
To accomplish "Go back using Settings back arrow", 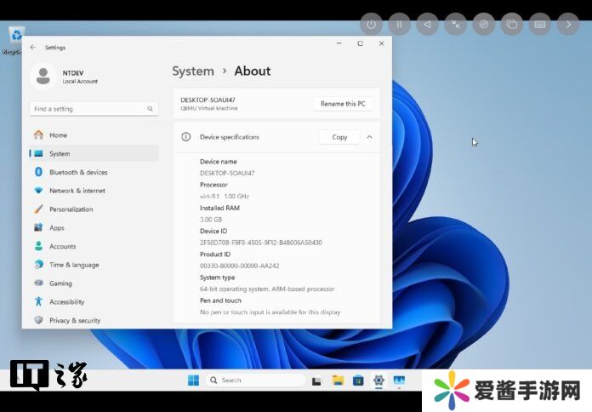I will click(33, 48).
